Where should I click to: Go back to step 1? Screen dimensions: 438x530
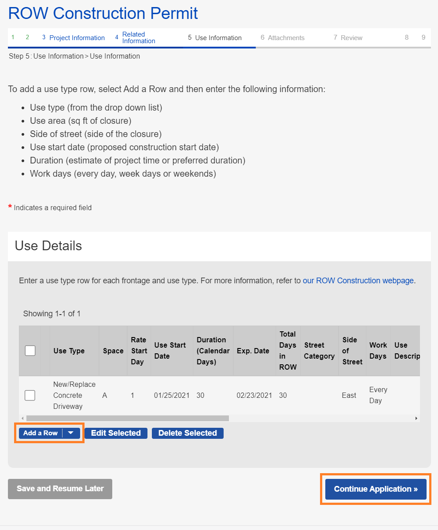tap(13, 37)
